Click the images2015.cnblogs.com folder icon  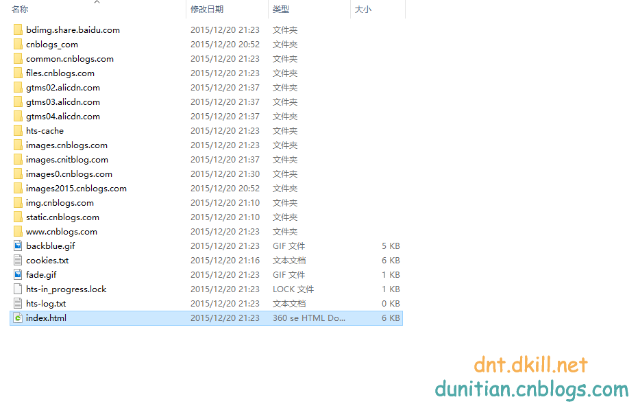tap(18, 188)
